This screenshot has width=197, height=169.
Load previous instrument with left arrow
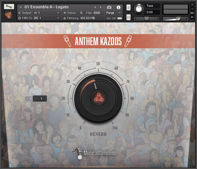coord(95,7)
